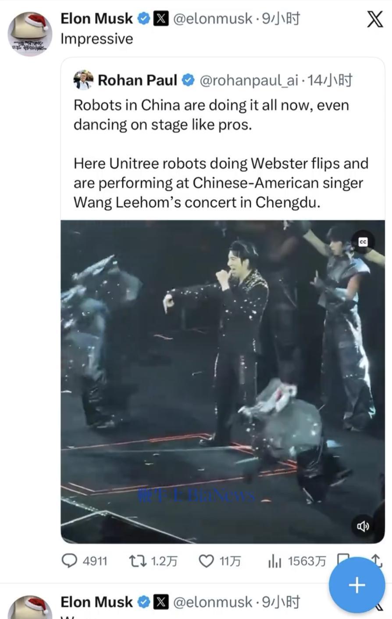This screenshot has width=392, height=619.
Task: Open the quoted tweet text by Rohan Paul
Action: point(221,154)
